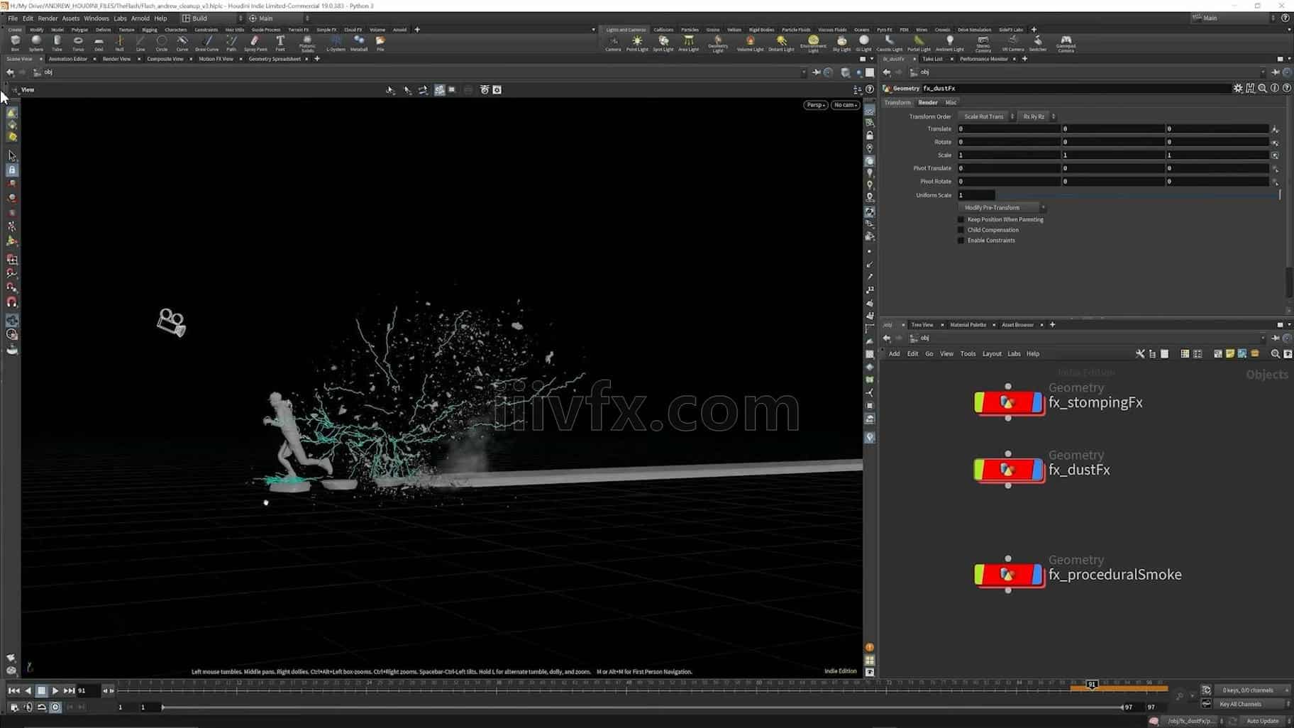Click frame 91 marker on timeline
This screenshot has height=728, width=1294.
pos(1092,684)
